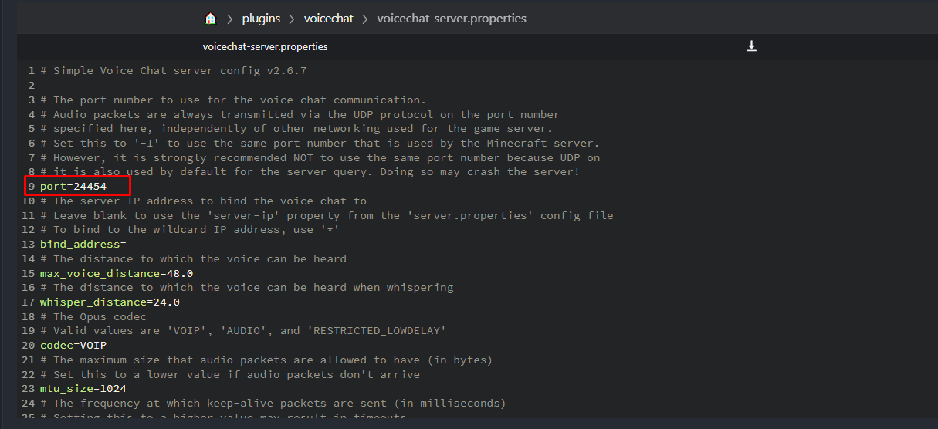Click the 'may crash the server' comment line

(309, 172)
